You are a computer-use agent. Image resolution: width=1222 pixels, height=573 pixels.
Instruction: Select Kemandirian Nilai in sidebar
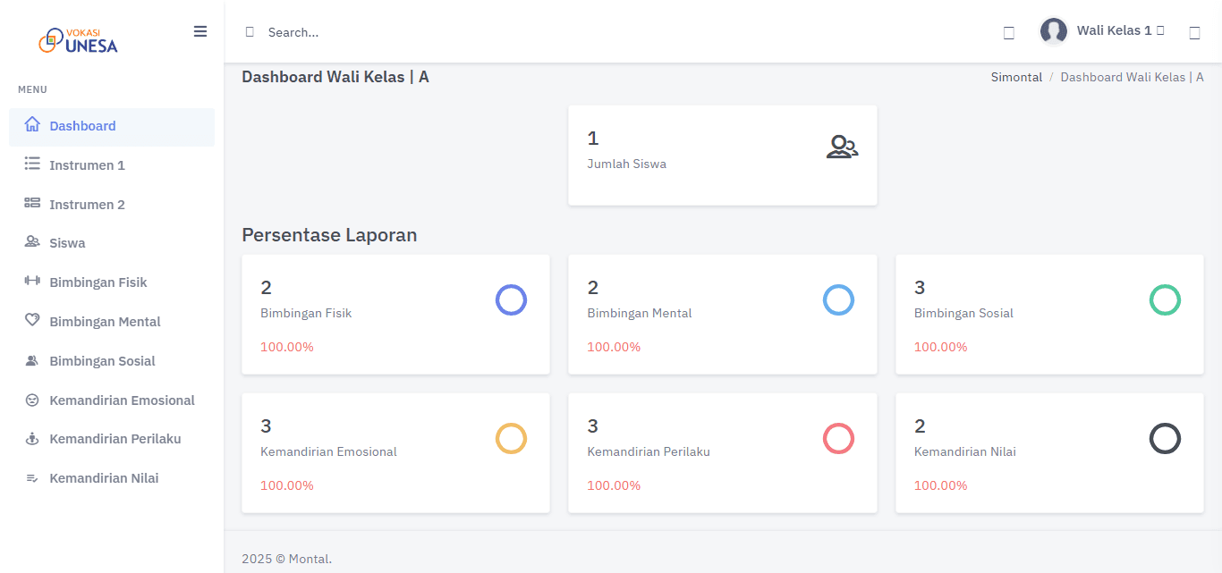point(112,478)
